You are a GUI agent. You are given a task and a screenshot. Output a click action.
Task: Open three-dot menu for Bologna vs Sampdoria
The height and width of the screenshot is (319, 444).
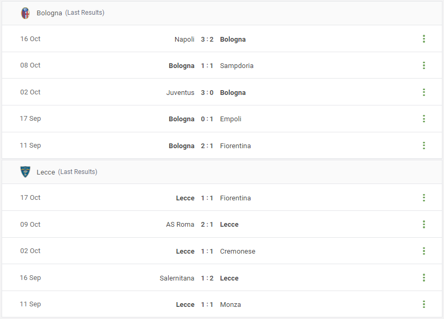423,65
